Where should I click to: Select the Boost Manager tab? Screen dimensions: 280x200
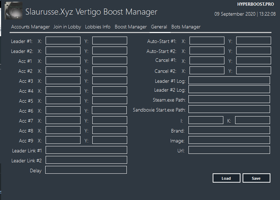coord(131,27)
